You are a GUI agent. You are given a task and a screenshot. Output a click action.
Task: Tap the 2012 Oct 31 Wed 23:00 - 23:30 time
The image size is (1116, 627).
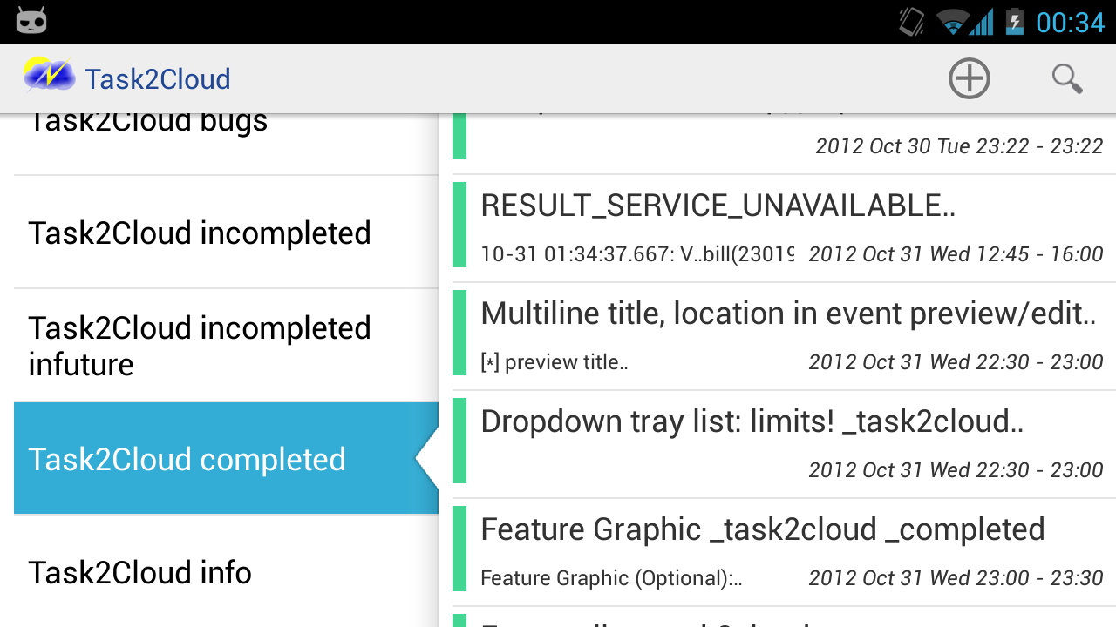pos(956,578)
